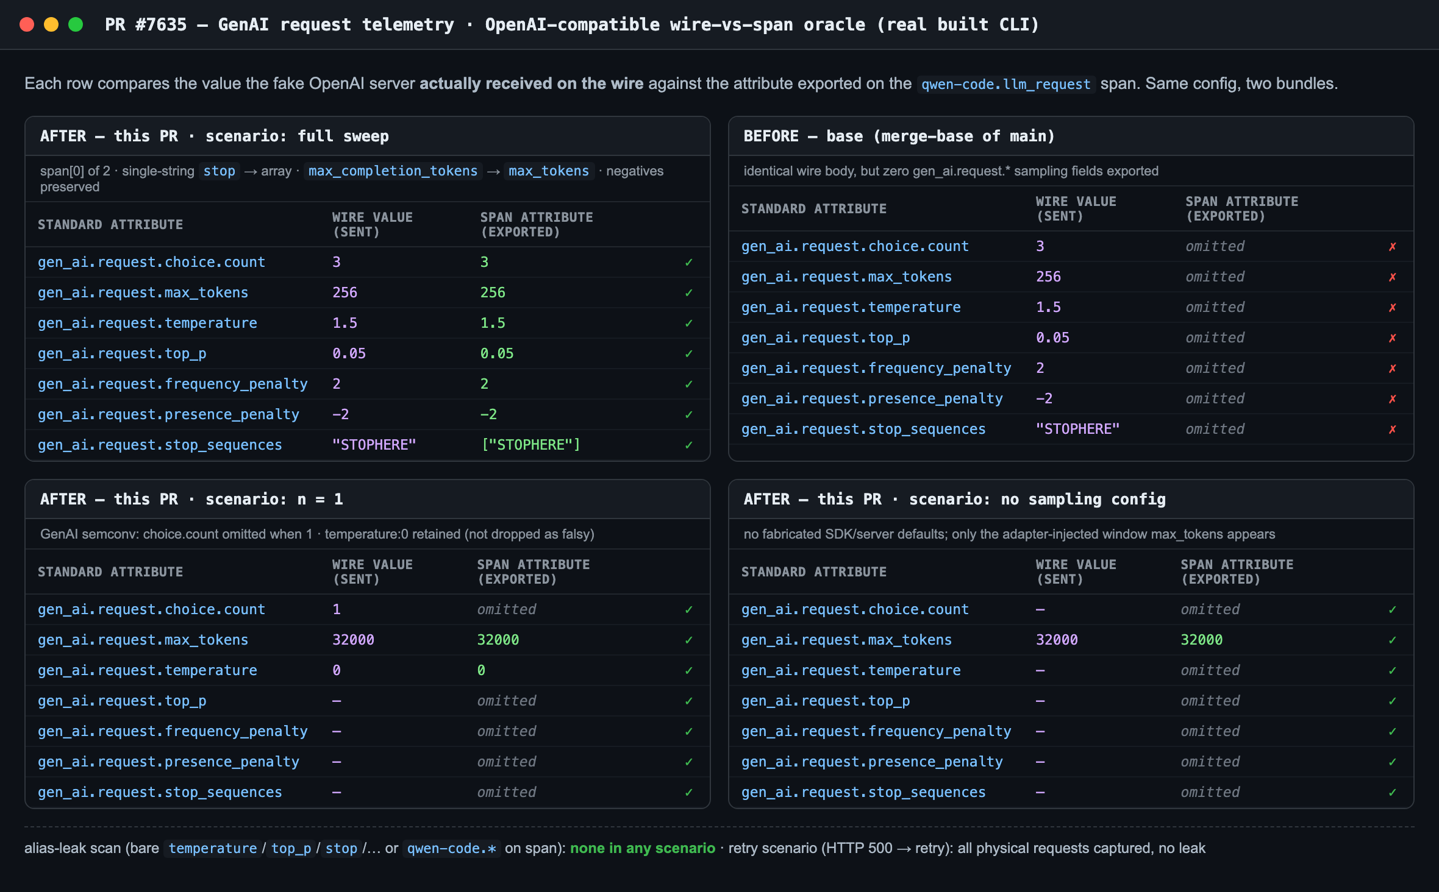Click the check mark for frequency_penalty in full sweep panel

(689, 384)
